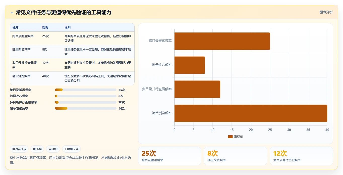The height and width of the screenshot is (175, 343).
Task: Toggle the 指标值 legend color box
Action: 230,137
